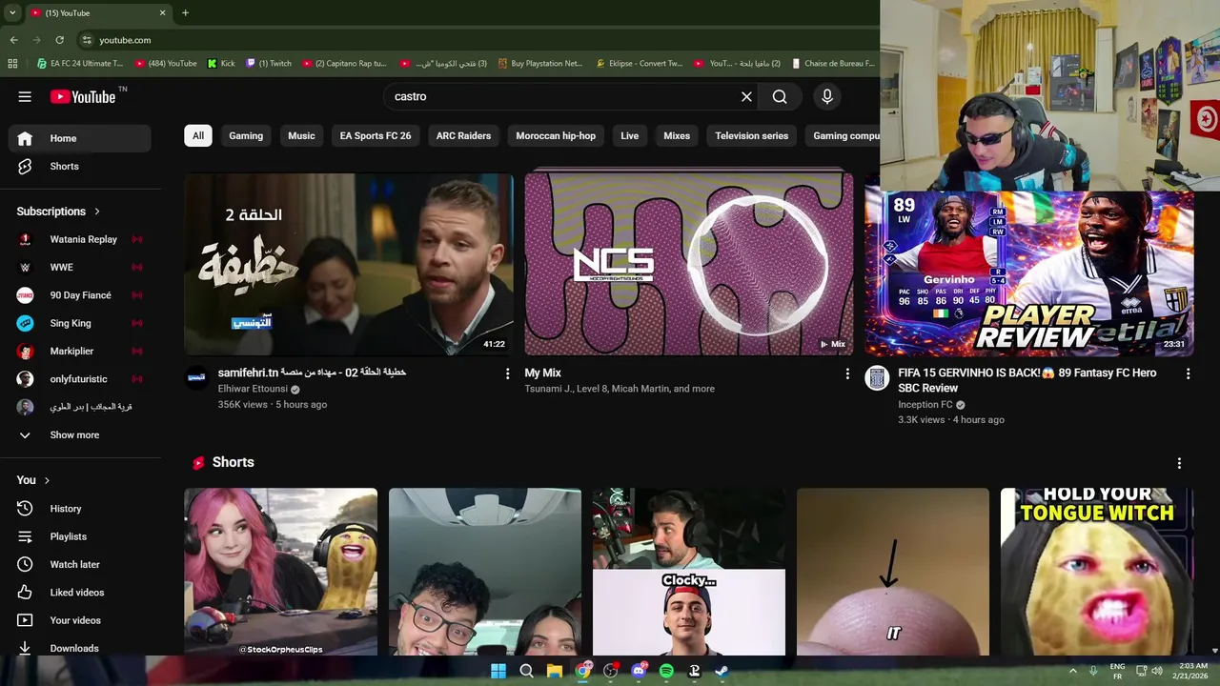
Task: Open the onlyfuturistic subscription channel
Action: (80, 379)
